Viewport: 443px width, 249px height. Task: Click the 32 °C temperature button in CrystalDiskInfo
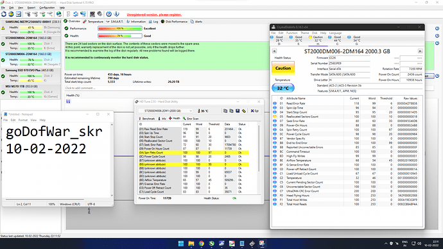point(282,89)
